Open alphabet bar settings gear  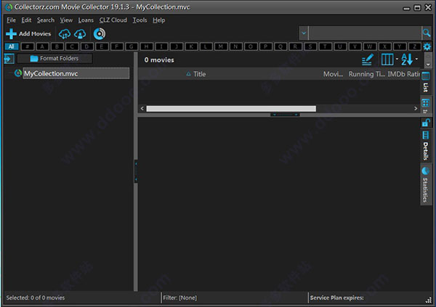[x=427, y=46]
